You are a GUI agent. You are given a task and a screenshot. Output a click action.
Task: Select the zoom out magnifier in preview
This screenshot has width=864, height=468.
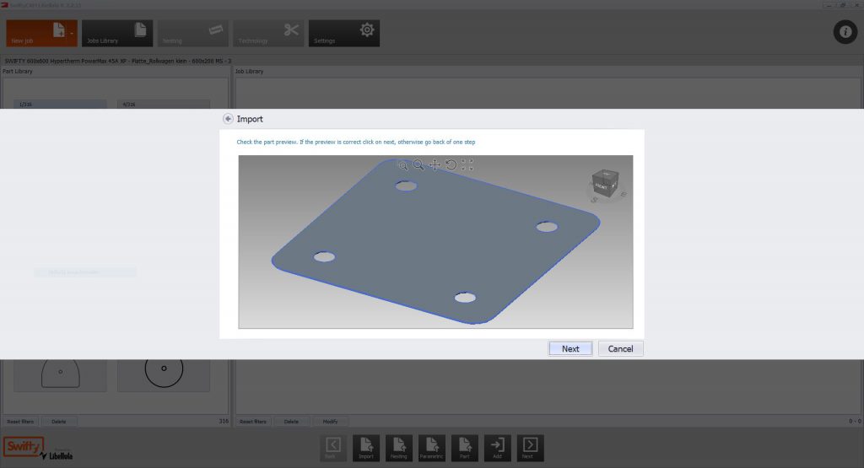[403, 165]
